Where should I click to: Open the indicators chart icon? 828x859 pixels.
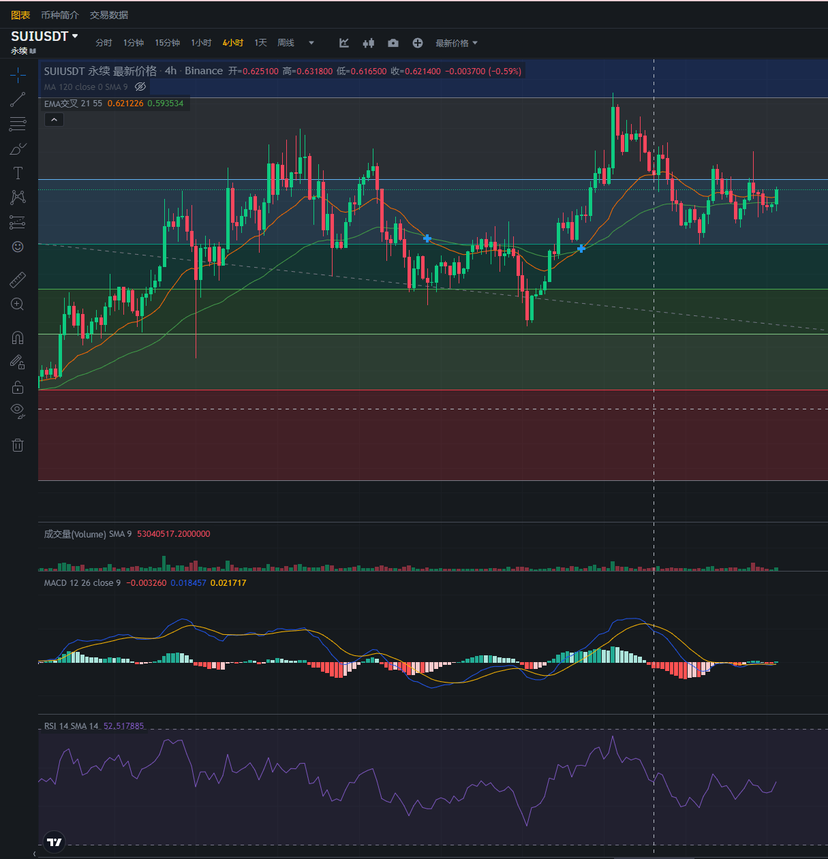tap(344, 43)
